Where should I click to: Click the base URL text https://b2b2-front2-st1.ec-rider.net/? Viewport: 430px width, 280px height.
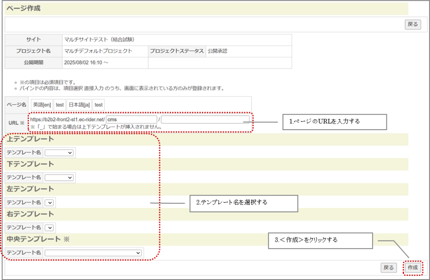click(x=67, y=119)
